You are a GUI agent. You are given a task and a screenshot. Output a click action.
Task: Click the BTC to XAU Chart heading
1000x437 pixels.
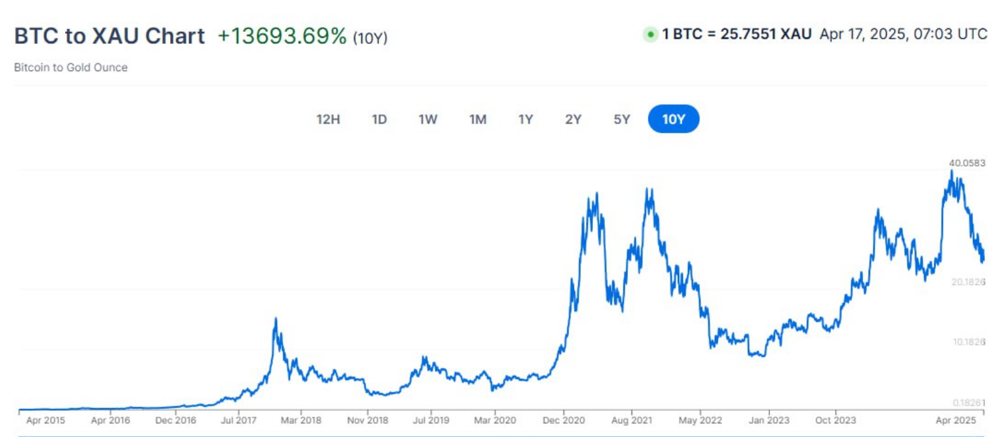(109, 36)
